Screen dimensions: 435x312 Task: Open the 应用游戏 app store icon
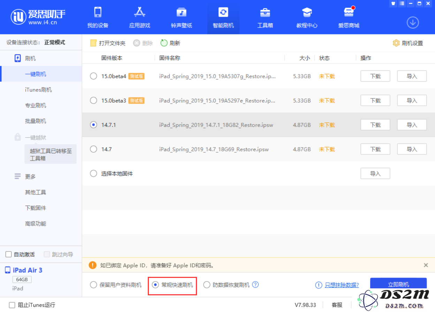pyautogui.click(x=140, y=12)
